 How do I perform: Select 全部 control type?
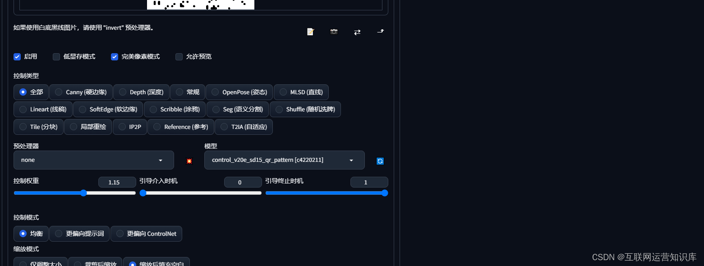31,92
